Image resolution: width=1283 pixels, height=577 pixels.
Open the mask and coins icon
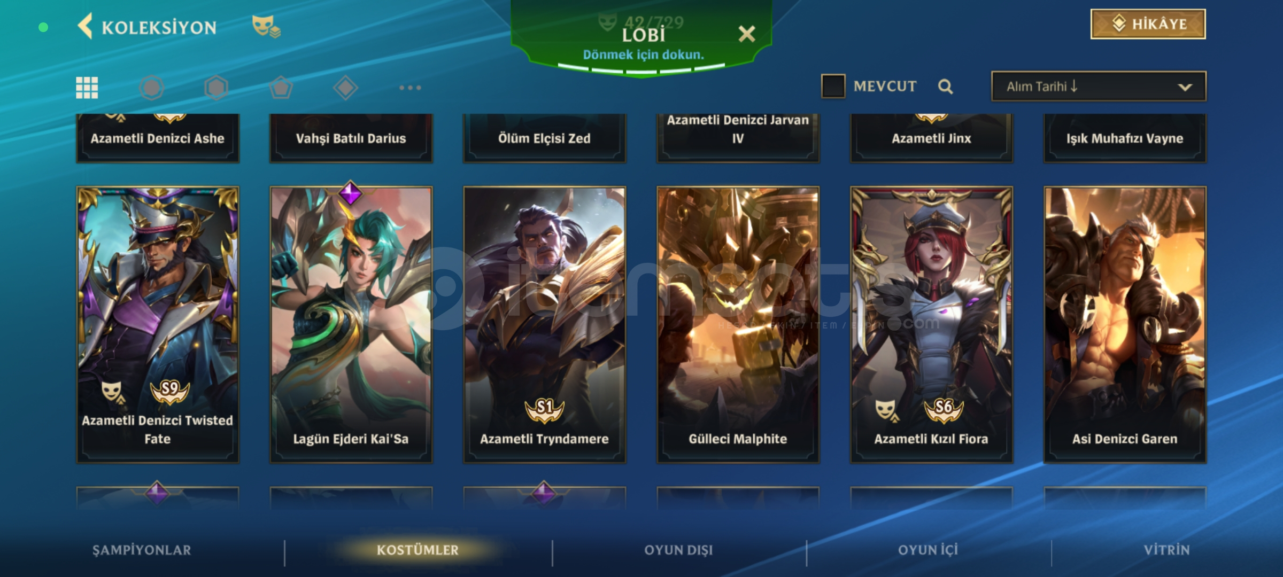click(x=266, y=26)
